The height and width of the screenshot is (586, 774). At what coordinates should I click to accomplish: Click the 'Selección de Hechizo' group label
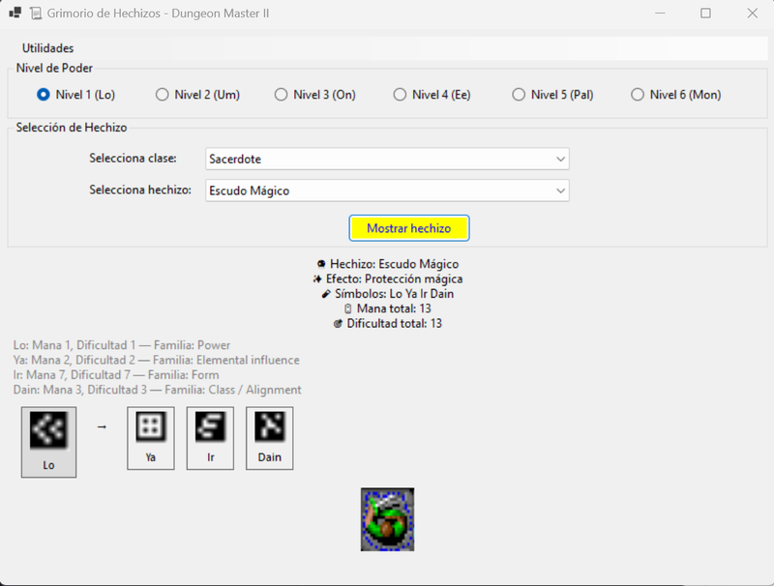pos(72,128)
